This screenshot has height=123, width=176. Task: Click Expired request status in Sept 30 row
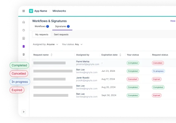157,95
